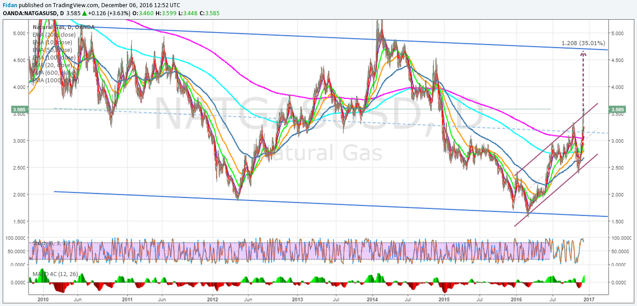The width and height of the screenshot is (637, 306).
Task: Click the +0.126 (+3.63%) change value
Action: 109,13
